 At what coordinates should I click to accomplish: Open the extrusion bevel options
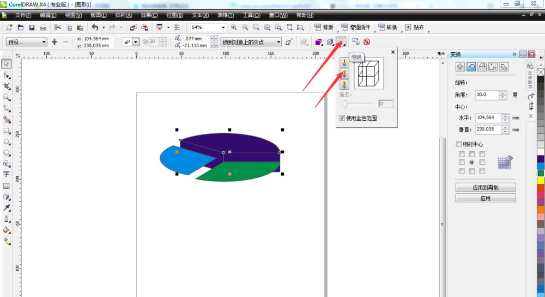pyautogui.click(x=330, y=42)
